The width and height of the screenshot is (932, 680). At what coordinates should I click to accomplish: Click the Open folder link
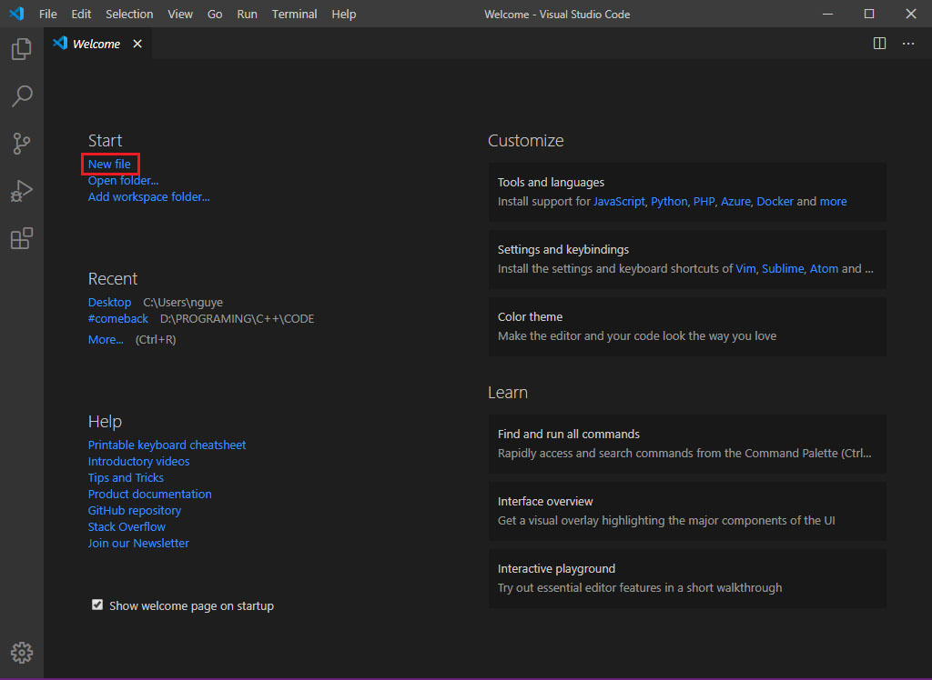click(123, 181)
